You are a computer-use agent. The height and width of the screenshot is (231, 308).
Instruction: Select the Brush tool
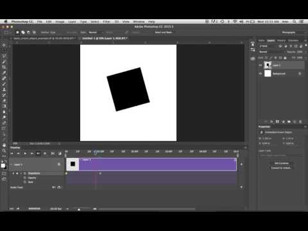(4, 84)
